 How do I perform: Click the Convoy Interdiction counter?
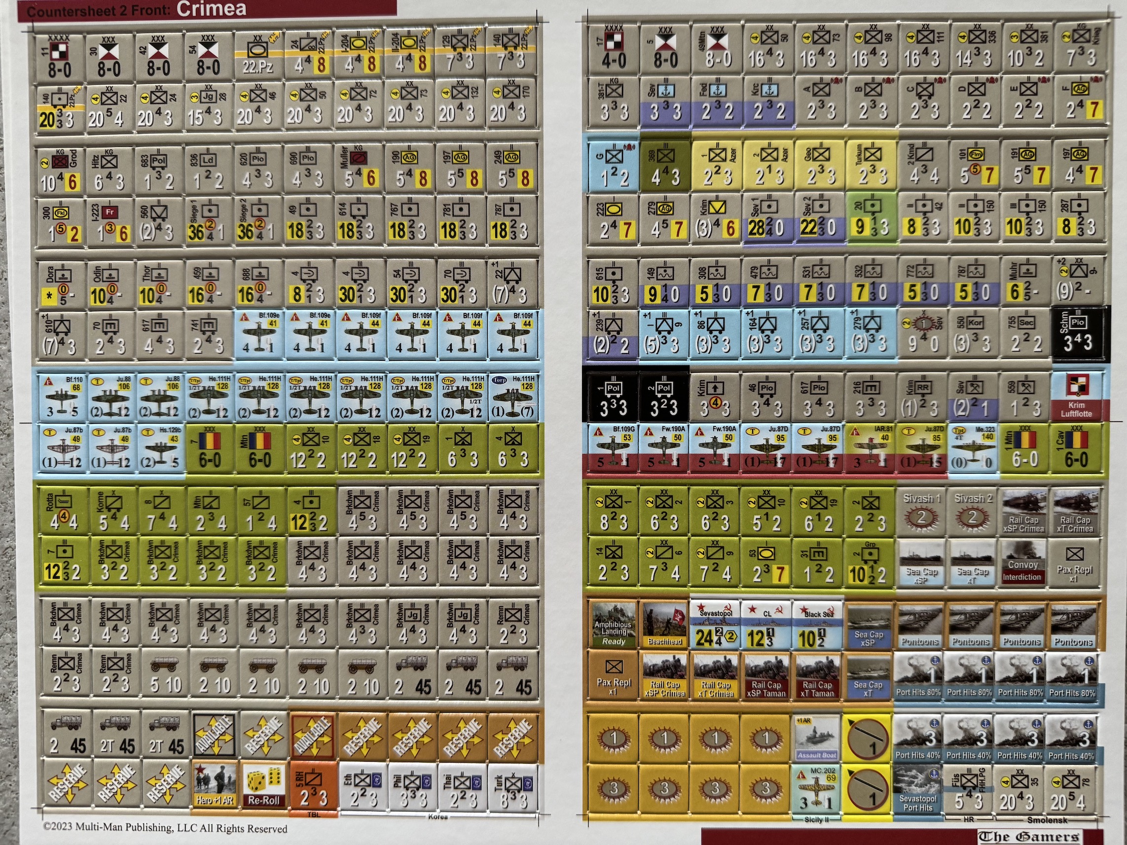(x=1022, y=563)
